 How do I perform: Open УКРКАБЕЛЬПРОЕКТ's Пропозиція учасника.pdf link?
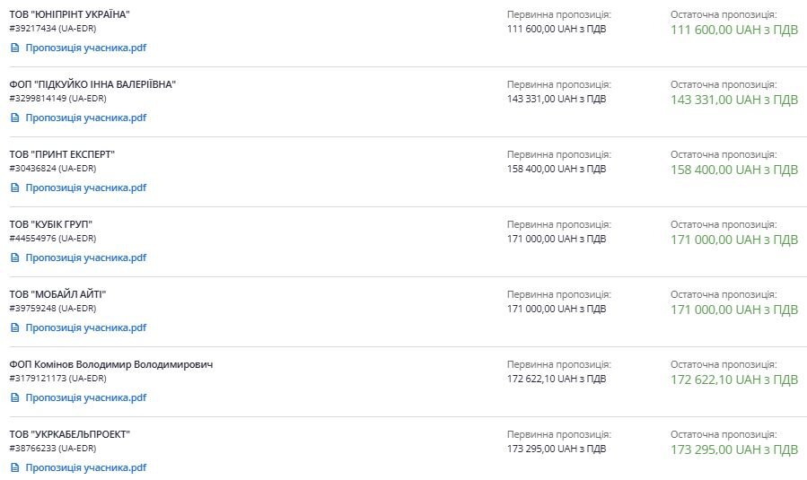point(85,467)
